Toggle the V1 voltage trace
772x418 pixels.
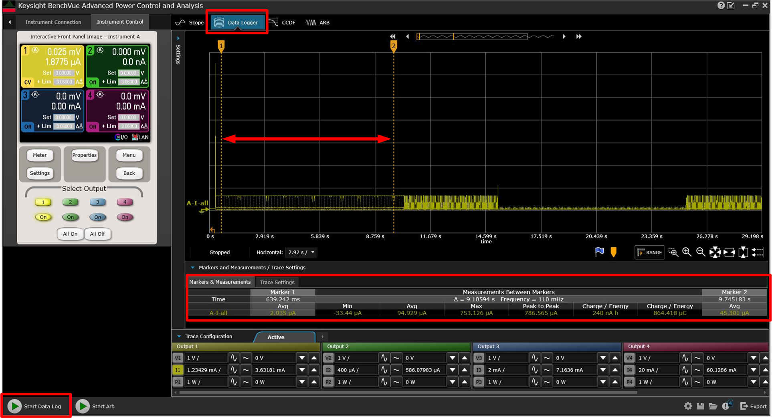[178, 358]
